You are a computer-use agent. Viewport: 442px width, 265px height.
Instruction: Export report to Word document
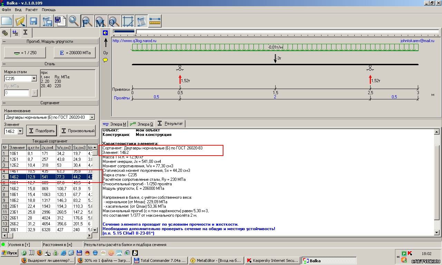[x=60, y=21]
